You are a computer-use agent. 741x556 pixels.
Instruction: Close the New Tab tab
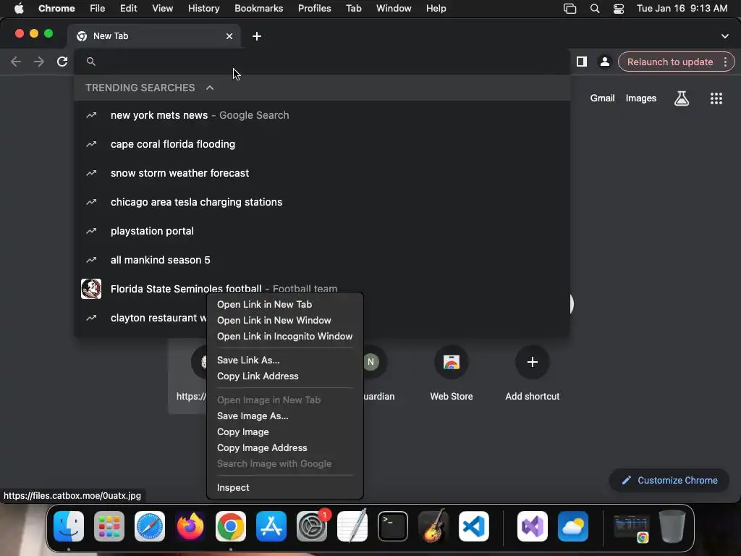229,36
